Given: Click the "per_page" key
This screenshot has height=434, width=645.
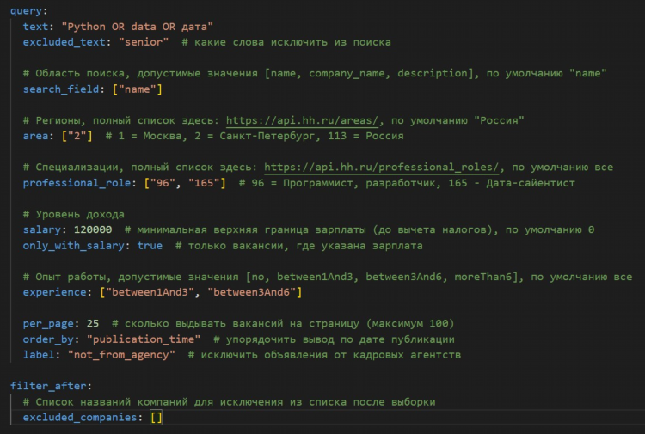Looking at the screenshot, I should click(x=48, y=324).
